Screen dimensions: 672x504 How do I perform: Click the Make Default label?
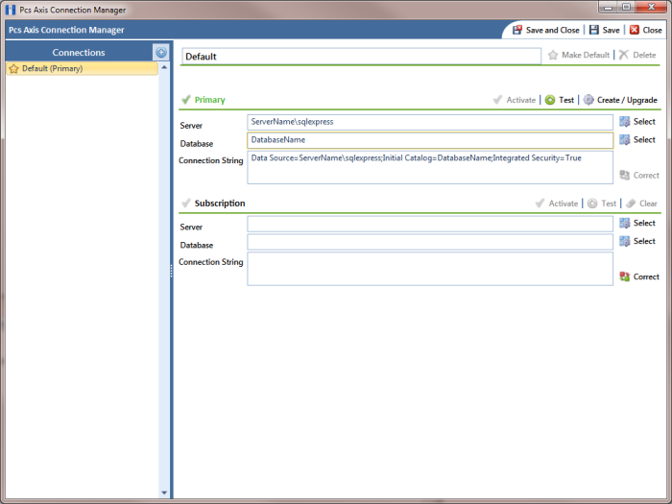coord(586,55)
